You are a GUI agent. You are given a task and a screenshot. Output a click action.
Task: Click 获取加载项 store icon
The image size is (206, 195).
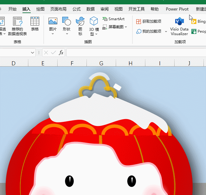[x=138, y=21]
